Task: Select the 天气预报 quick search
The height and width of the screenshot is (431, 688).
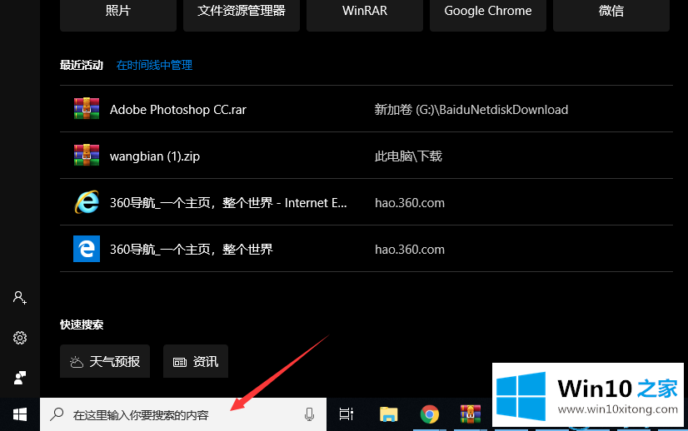Action: pyautogui.click(x=105, y=361)
